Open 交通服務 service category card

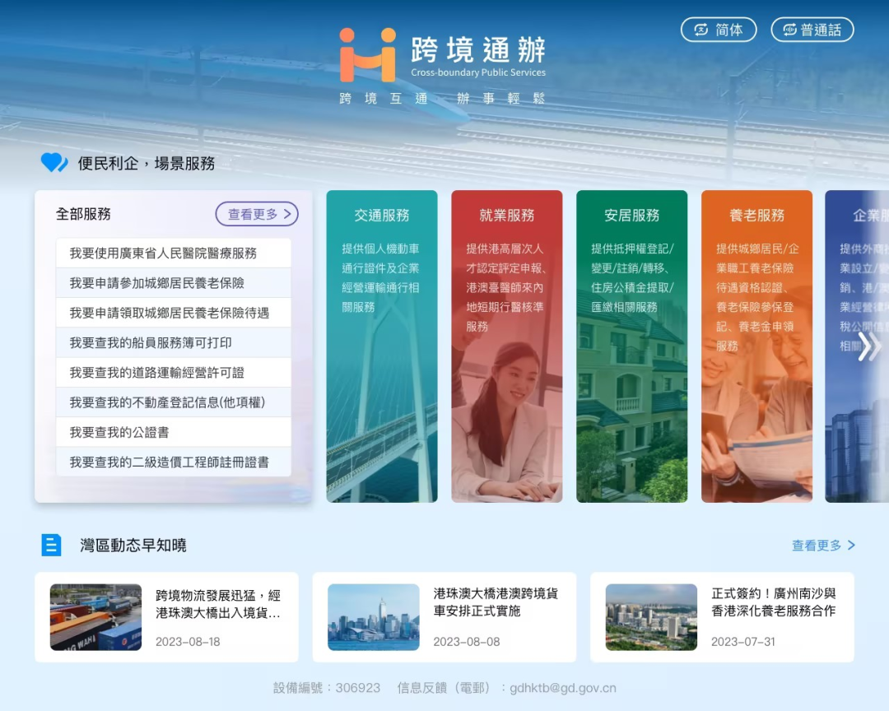coord(382,346)
